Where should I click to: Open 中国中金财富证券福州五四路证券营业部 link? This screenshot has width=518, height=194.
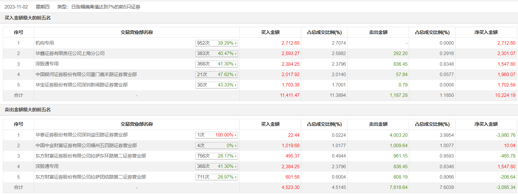86,146
